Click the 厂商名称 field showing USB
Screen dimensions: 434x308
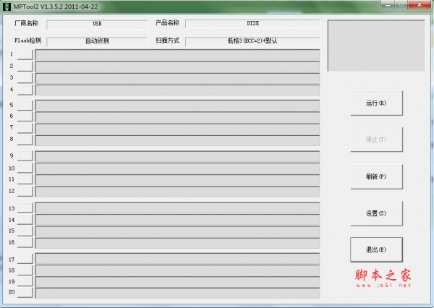(x=97, y=24)
